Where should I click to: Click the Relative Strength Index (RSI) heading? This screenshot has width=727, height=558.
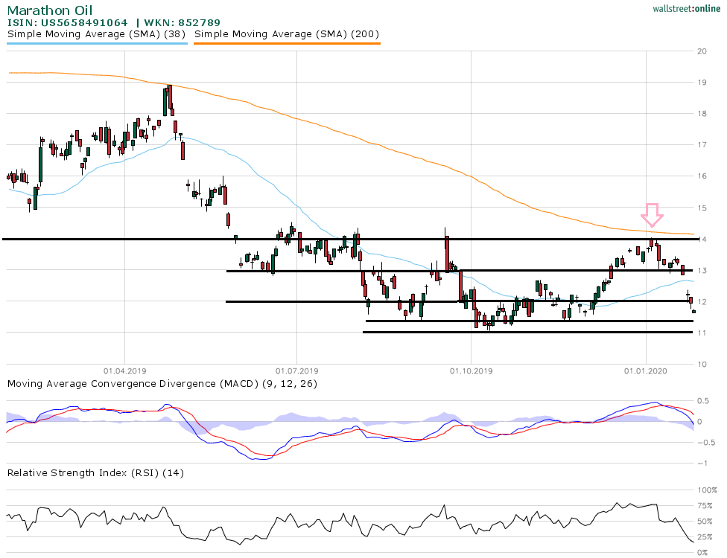pos(95,473)
